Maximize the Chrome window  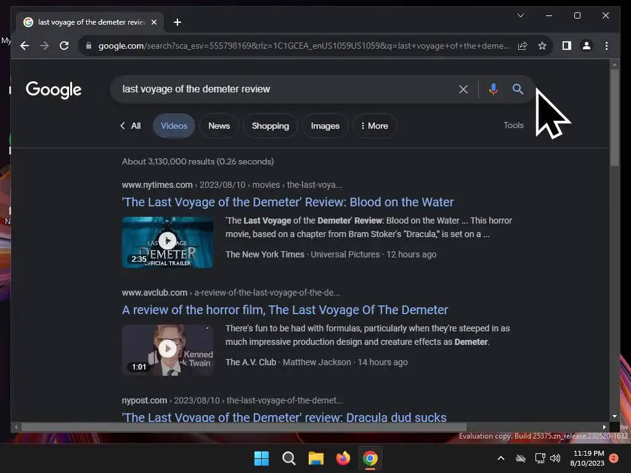(x=577, y=15)
